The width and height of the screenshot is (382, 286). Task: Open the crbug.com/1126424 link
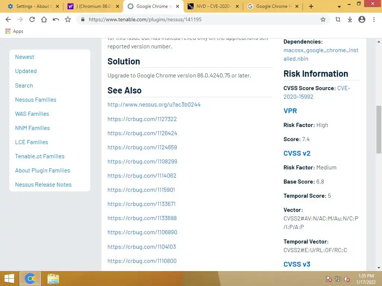tap(142, 133)
